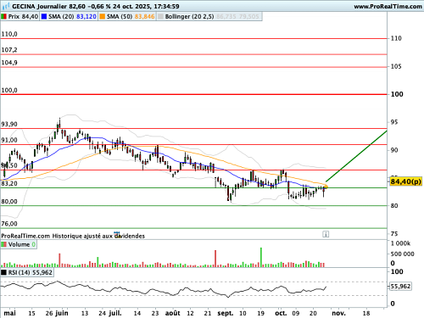Click the bold 100 price axis label
Image resolution: width=424 pixels, height=318 pixels.
coord(397,94)
